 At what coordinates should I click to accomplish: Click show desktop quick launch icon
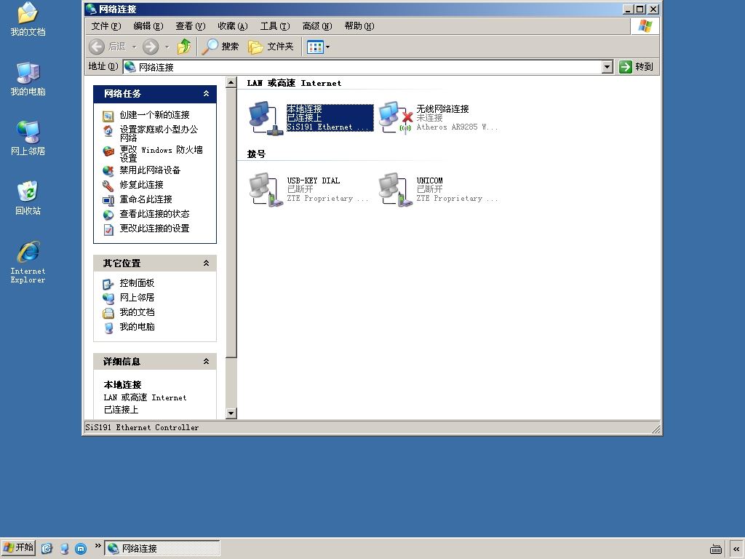tap(47, 548)
